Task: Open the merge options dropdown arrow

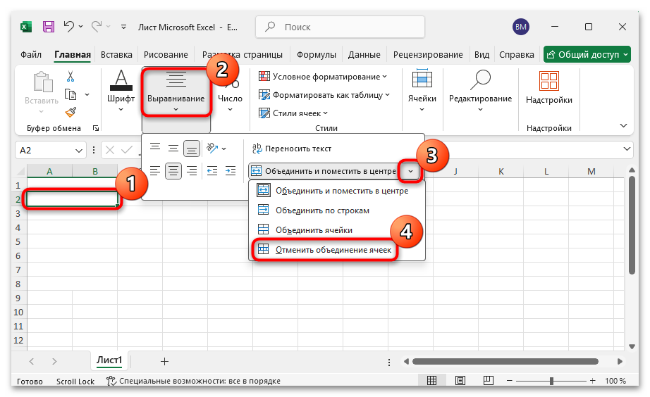Action: click(410, 171)
